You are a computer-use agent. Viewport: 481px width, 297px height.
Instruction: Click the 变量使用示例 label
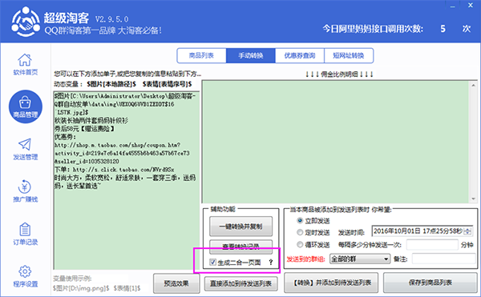click(72, 279)
